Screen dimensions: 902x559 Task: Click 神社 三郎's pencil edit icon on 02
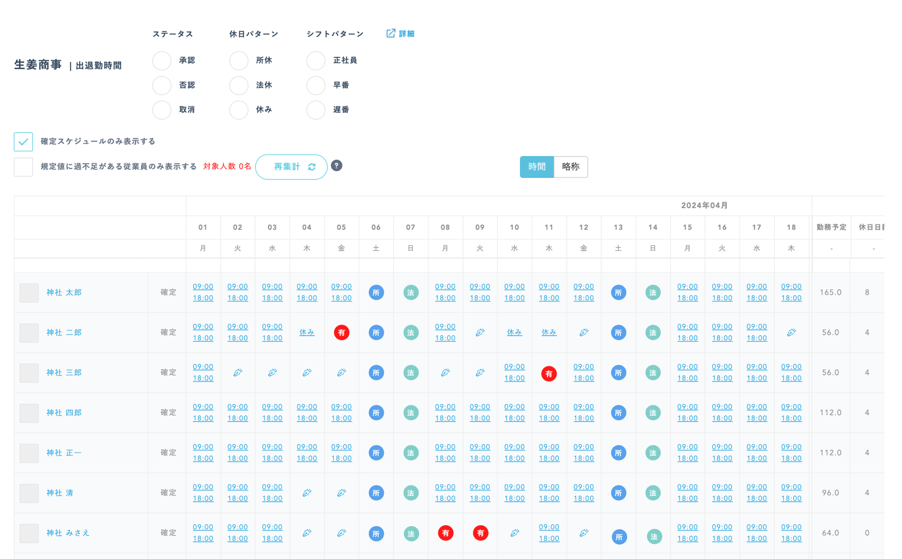click(238, 372)
